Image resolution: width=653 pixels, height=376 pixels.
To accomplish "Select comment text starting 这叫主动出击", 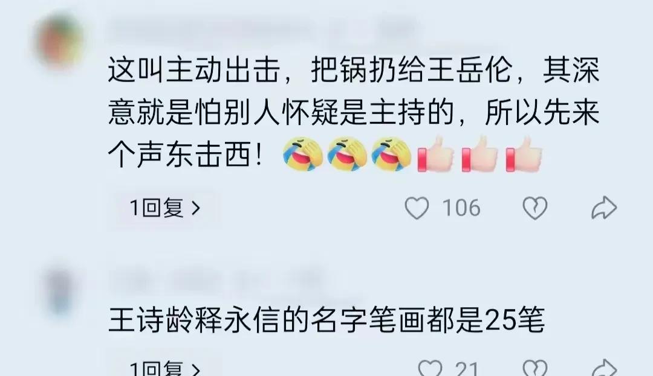I will [354, 112].
